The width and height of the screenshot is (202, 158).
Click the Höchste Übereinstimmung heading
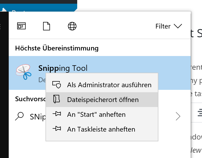click(x=57, y=48)
